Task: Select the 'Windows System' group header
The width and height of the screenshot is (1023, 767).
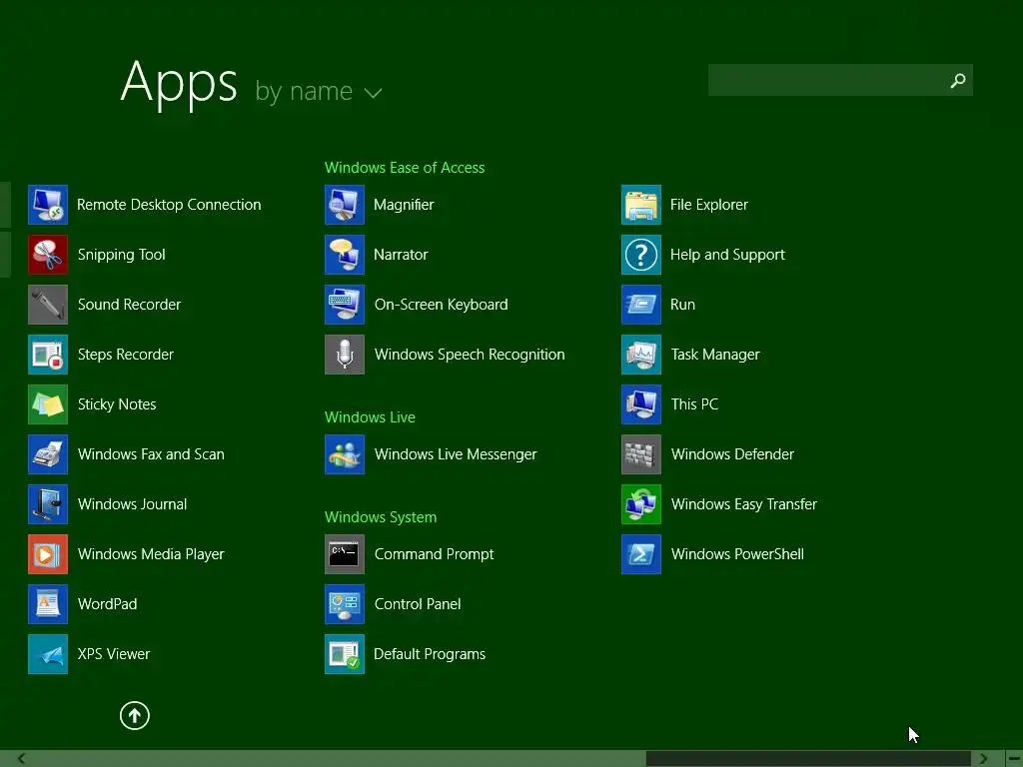Action: point(381,517)
